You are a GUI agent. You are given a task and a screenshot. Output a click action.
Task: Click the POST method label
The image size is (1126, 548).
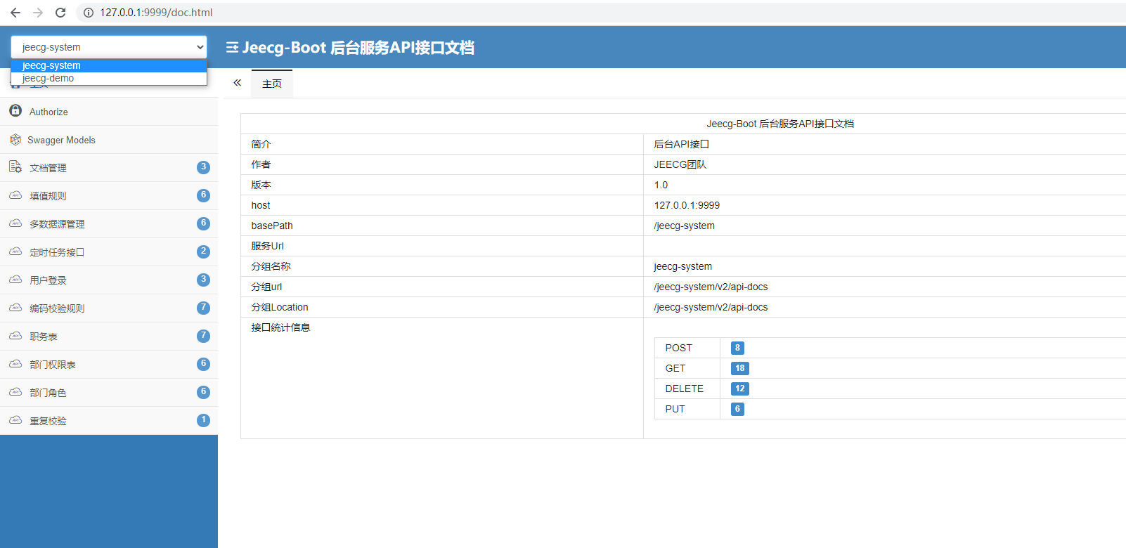click(x=678, y=348)
